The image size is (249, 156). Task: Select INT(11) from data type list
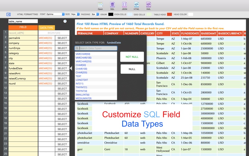coord(96,84)
